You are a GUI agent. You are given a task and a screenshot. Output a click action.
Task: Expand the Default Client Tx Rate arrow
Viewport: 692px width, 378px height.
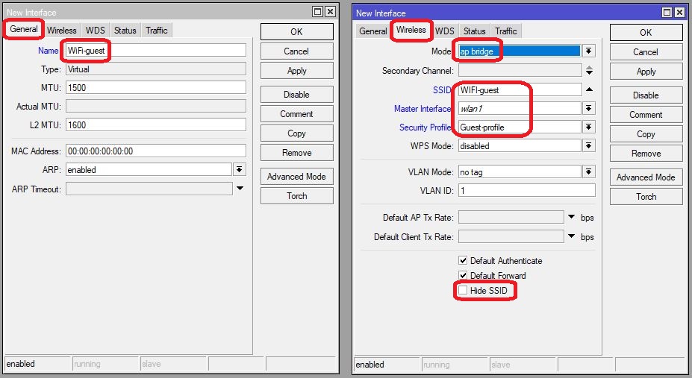tap(571, 237)
